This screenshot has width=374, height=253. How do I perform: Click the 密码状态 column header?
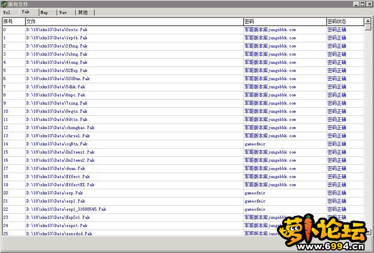345,22
